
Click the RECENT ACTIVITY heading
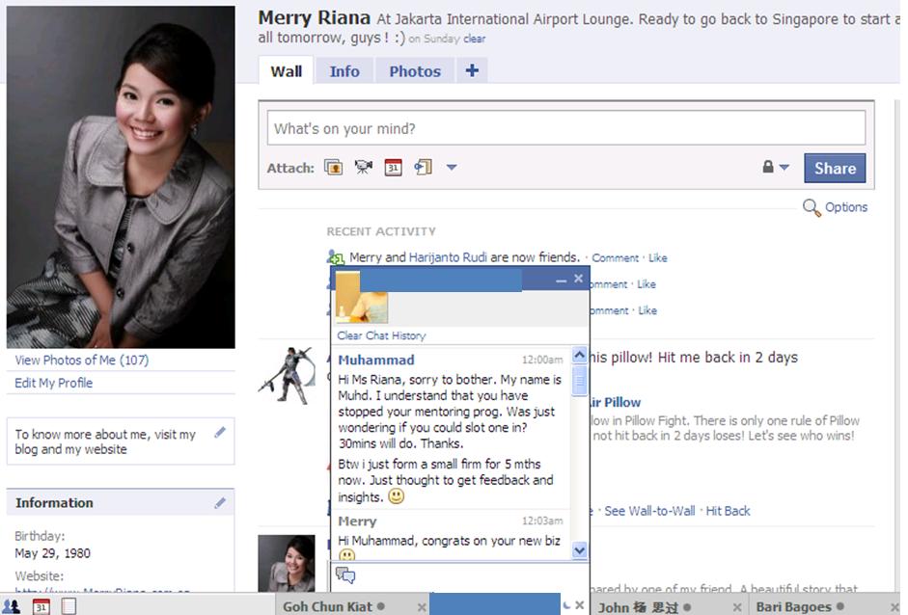click(x=381, y=231)
